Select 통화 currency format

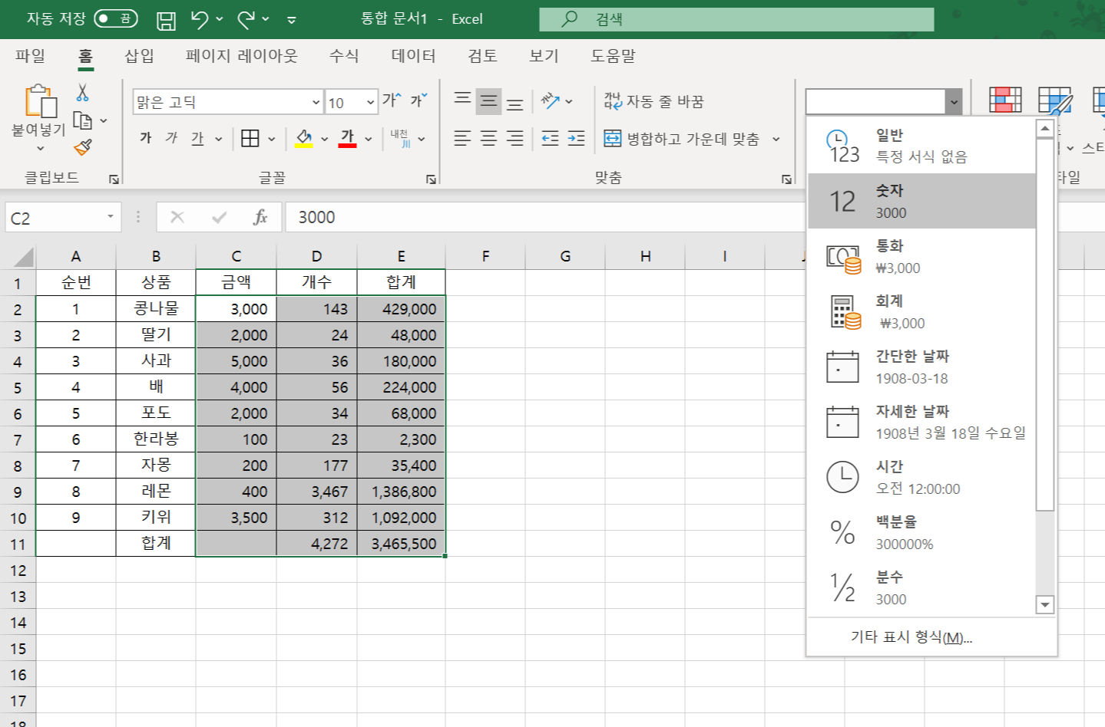pos(921,256)
